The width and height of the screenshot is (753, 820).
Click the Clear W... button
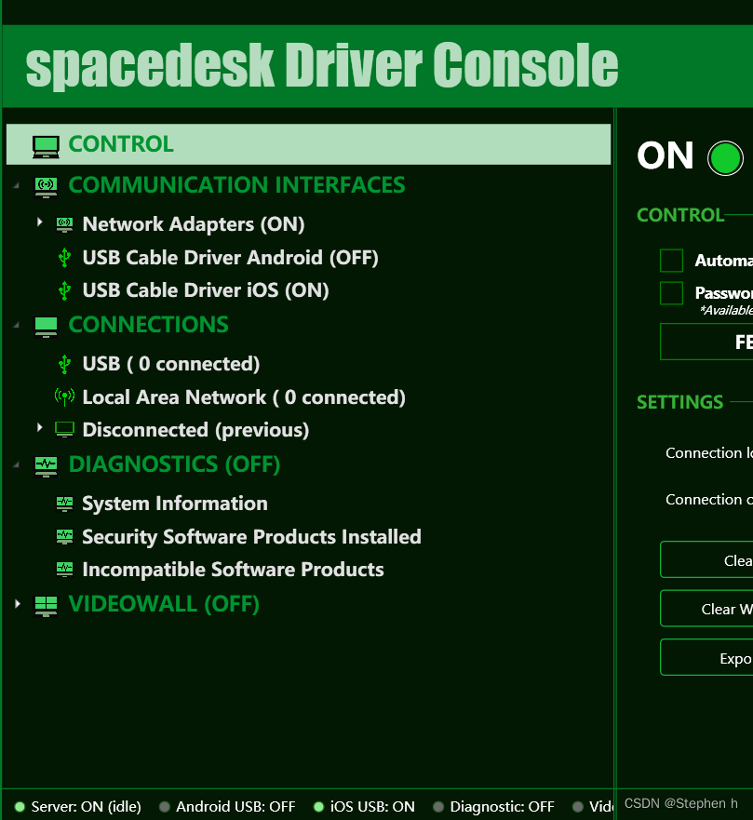(x=706, y=608)
